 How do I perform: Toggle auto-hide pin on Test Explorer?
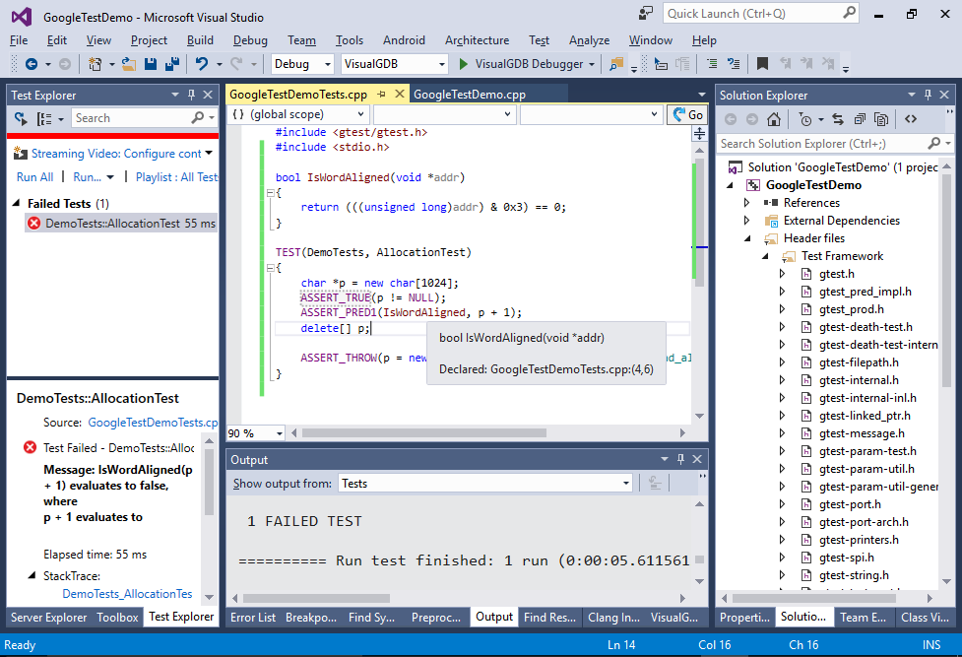tap(191, 95)
